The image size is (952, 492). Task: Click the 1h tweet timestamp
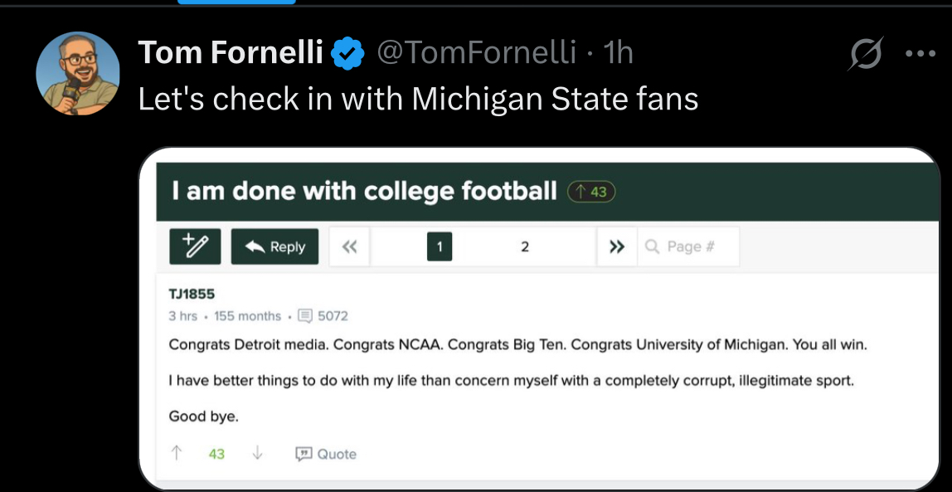point(619,53)
